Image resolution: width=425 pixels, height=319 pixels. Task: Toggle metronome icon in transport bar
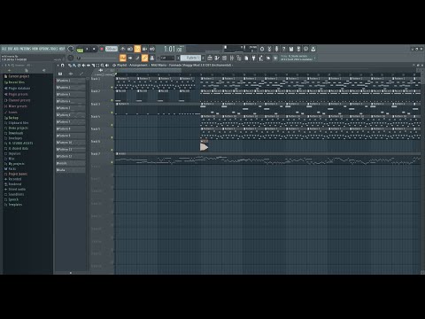click(123, 49)
